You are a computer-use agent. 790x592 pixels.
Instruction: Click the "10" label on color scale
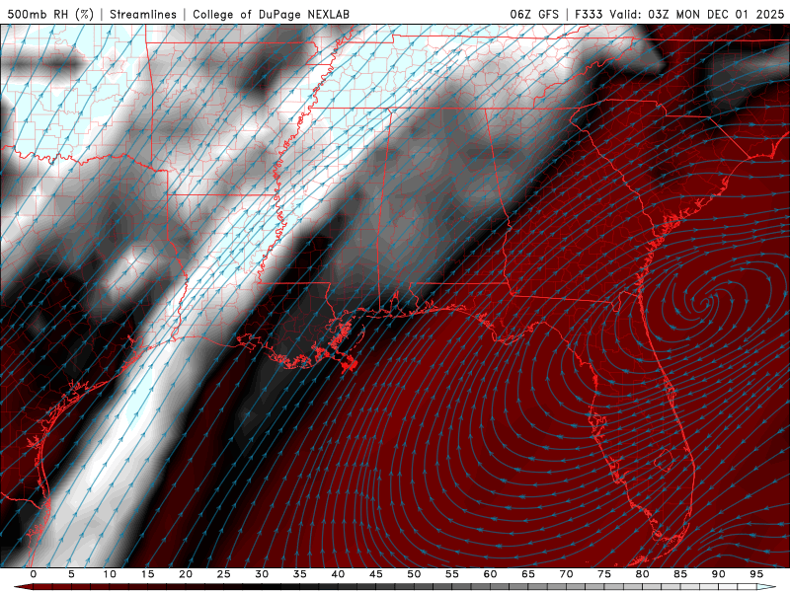click(x=110, y=574)
